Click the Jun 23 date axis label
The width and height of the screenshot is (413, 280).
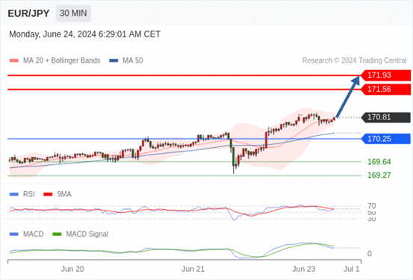point(304,269)
